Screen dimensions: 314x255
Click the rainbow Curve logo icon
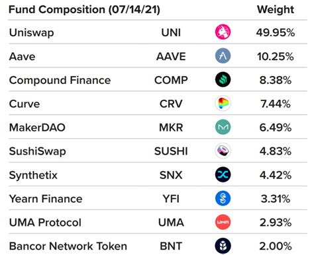223,103
